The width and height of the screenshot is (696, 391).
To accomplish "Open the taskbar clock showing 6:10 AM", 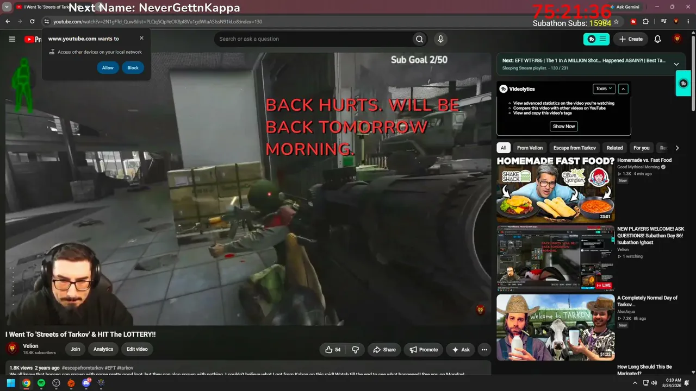I will (673, 383).
